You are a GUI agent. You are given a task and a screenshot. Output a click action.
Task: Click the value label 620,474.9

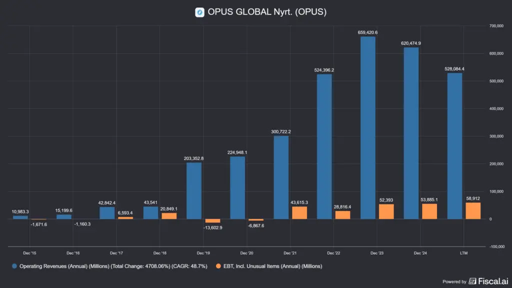pyautogui.click(x=411, y=43)
